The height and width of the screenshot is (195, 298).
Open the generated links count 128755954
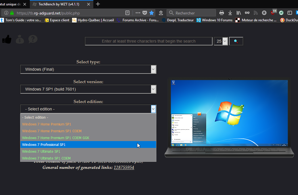124,167
